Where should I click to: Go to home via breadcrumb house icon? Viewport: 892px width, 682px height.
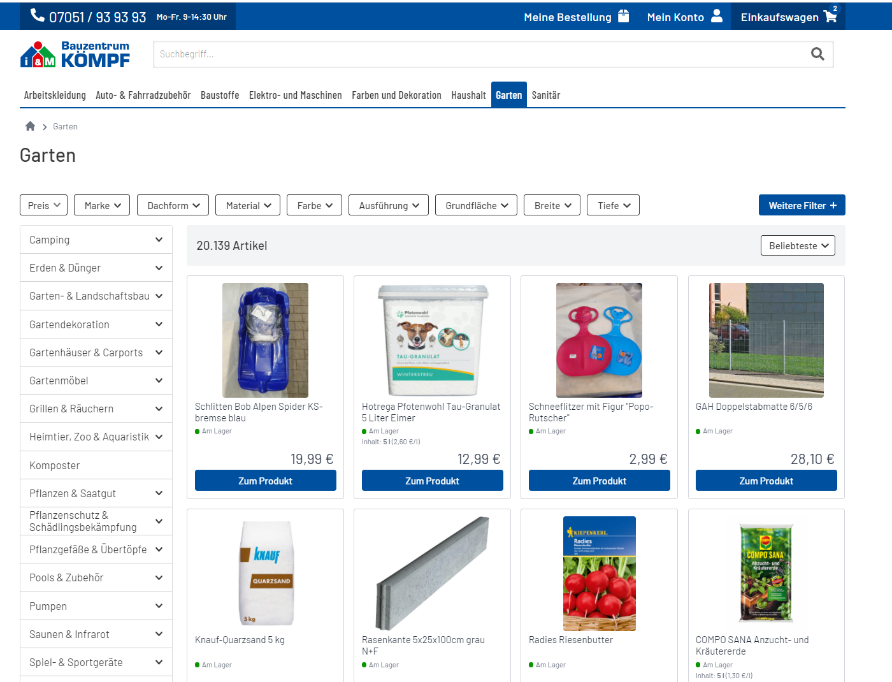30,126
